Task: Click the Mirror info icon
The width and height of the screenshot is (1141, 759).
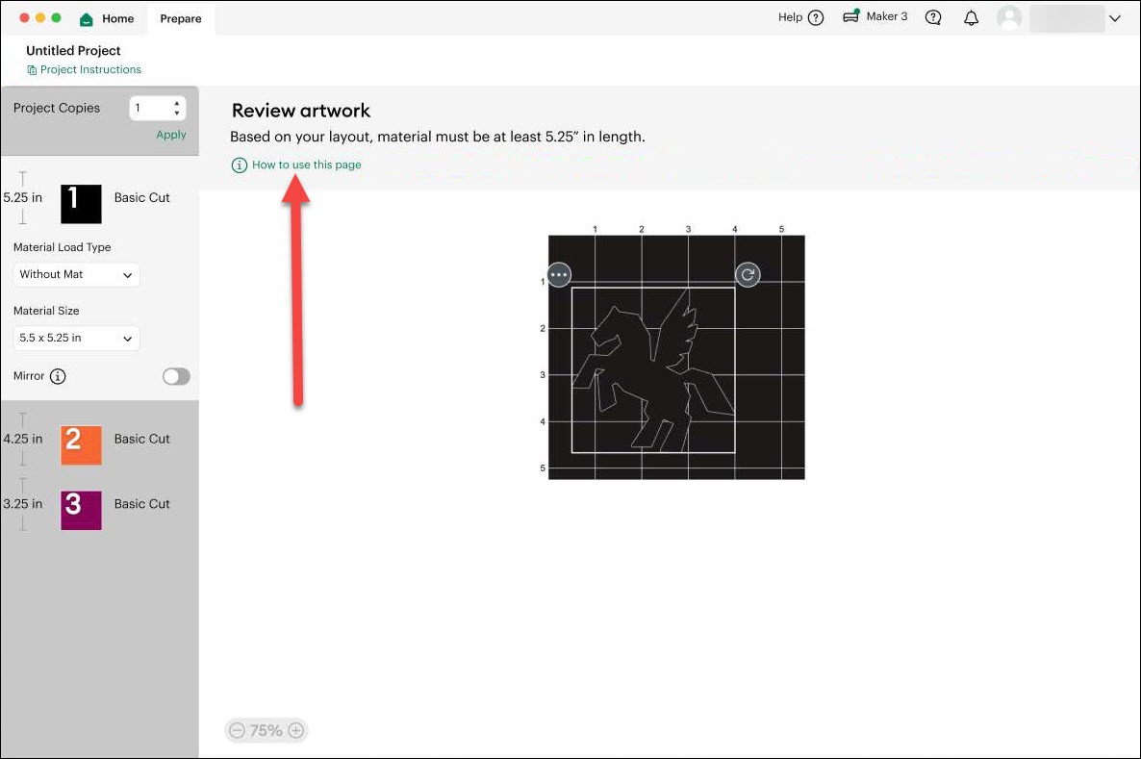Action: (x=58, y=376)
